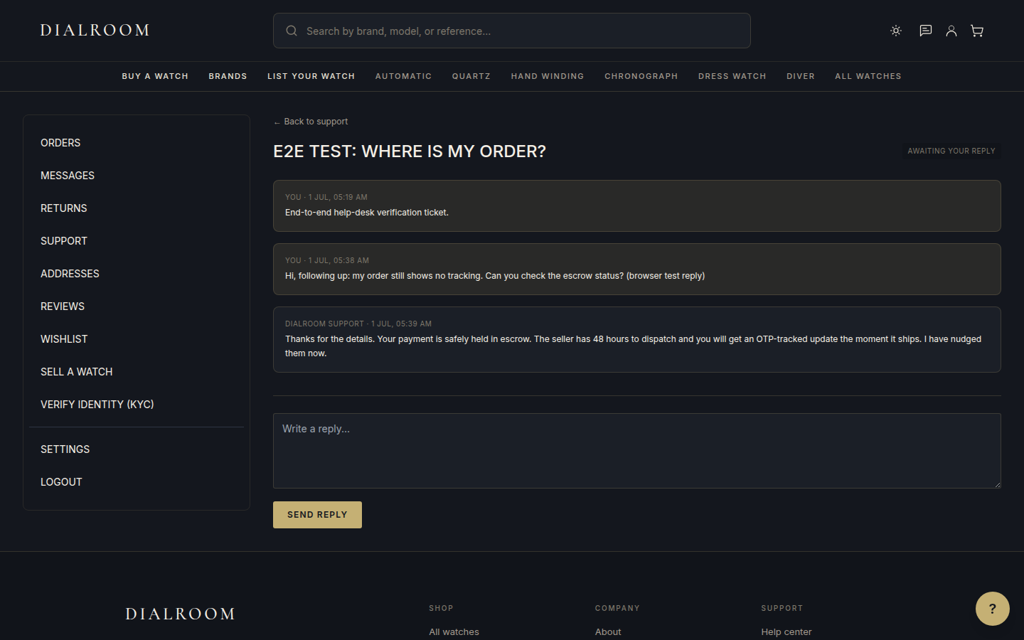
Task: Click the footer About link
Action: pyautogui.click(x=608, y=631)
